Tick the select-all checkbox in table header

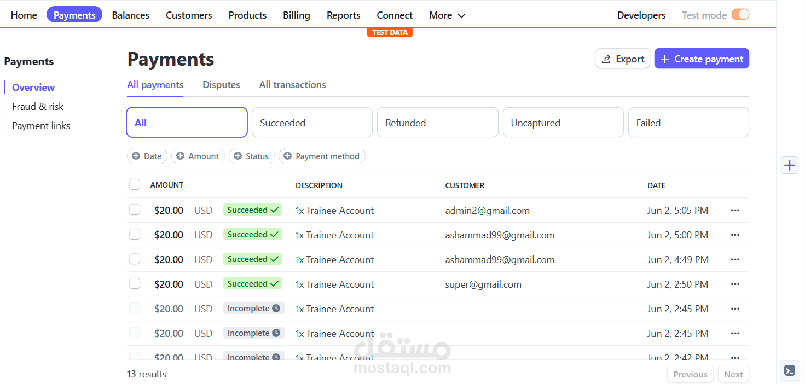pyautogui.click(x=135, y=184)
